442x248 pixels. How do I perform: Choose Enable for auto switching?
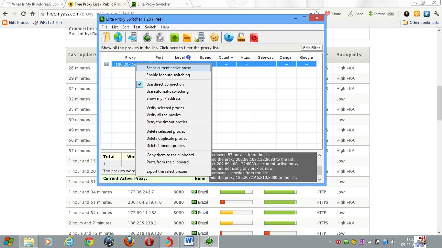[x=173, y=75]
